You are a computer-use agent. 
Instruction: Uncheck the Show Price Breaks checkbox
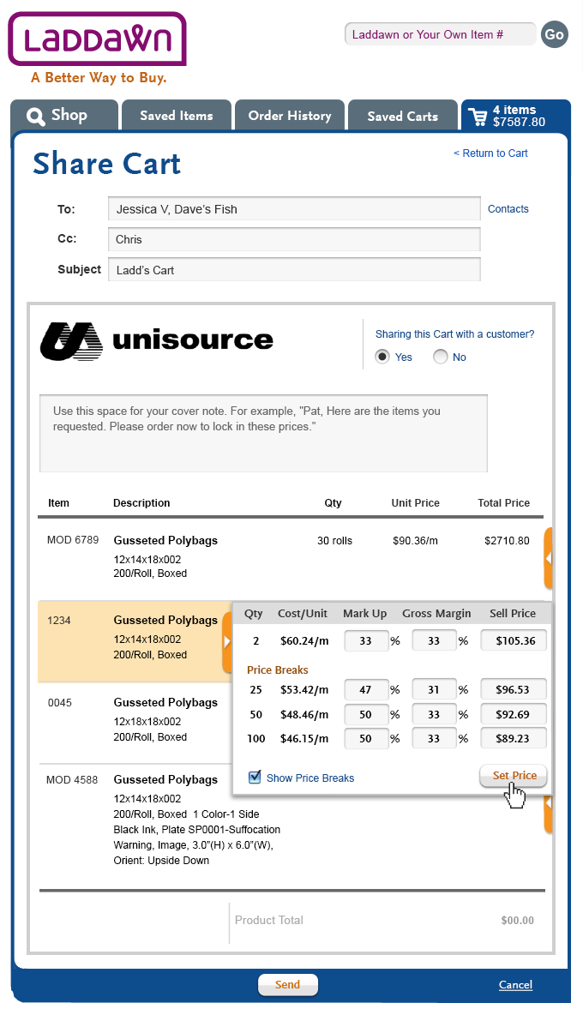click(255, 777)
